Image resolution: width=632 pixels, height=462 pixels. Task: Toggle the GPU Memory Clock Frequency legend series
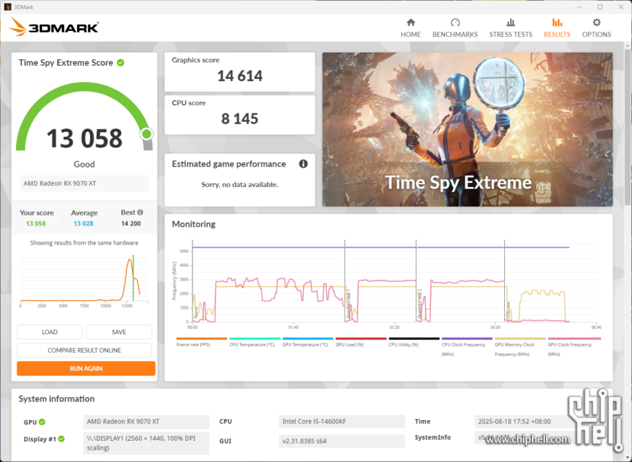point(520,347)
